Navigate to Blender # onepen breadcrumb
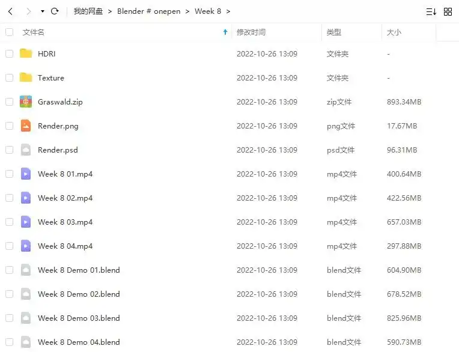The width and height of the screenshot is (459, 352). [x=148, y=11]
